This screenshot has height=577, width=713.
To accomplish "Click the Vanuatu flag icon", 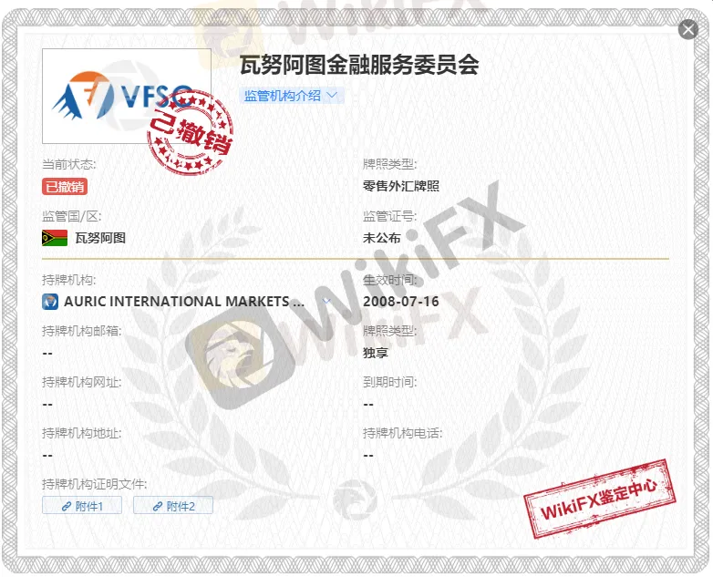I will tap(55, 238).
